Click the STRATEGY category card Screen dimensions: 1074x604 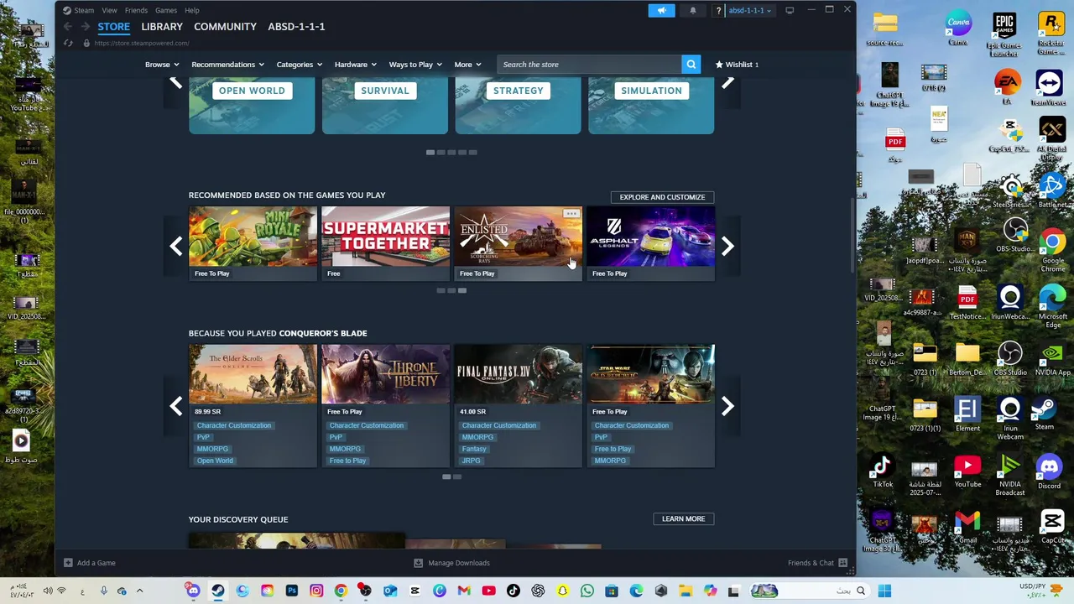(x=518, y=105)
